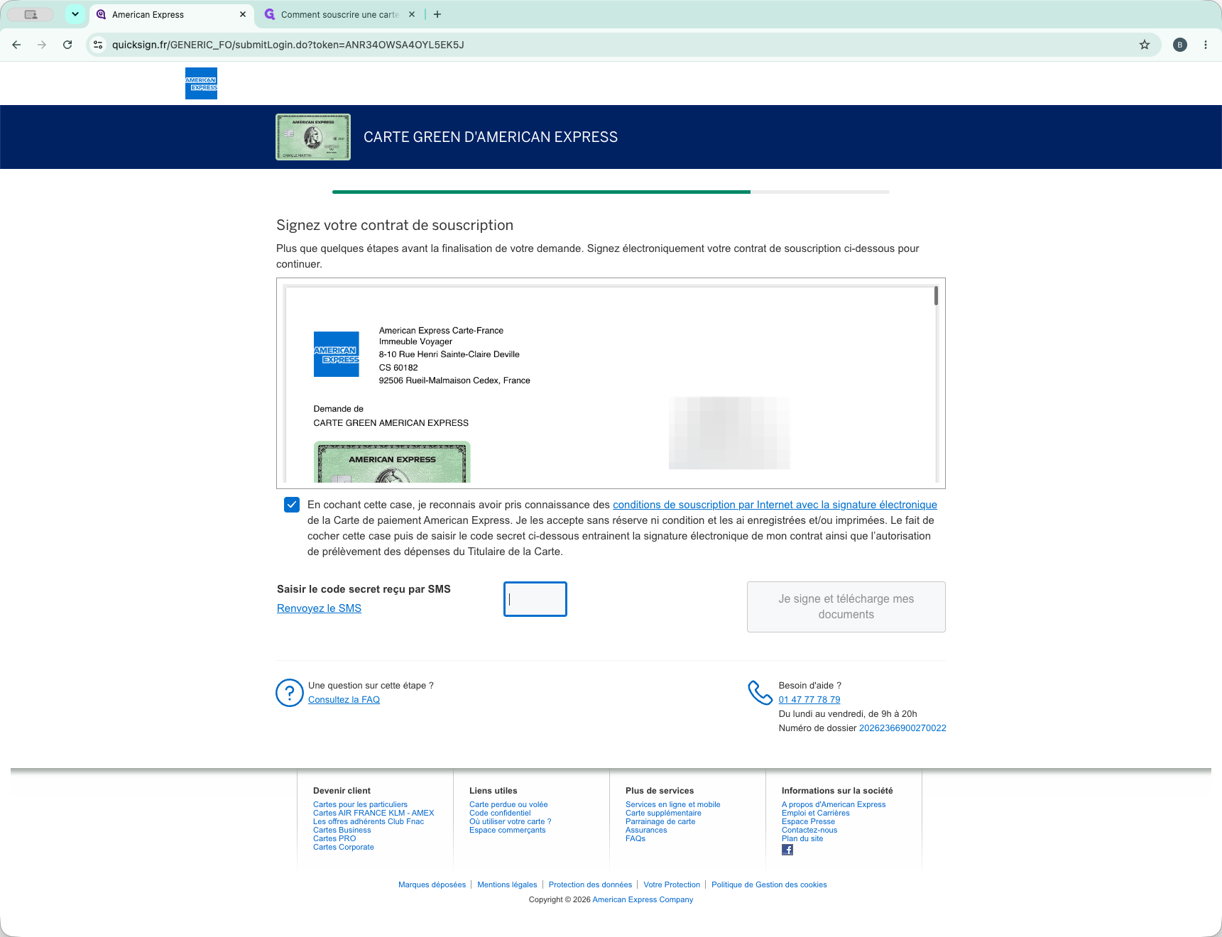
Task: Open 'Marques déposées' link
Action: [x=432, y=884]
